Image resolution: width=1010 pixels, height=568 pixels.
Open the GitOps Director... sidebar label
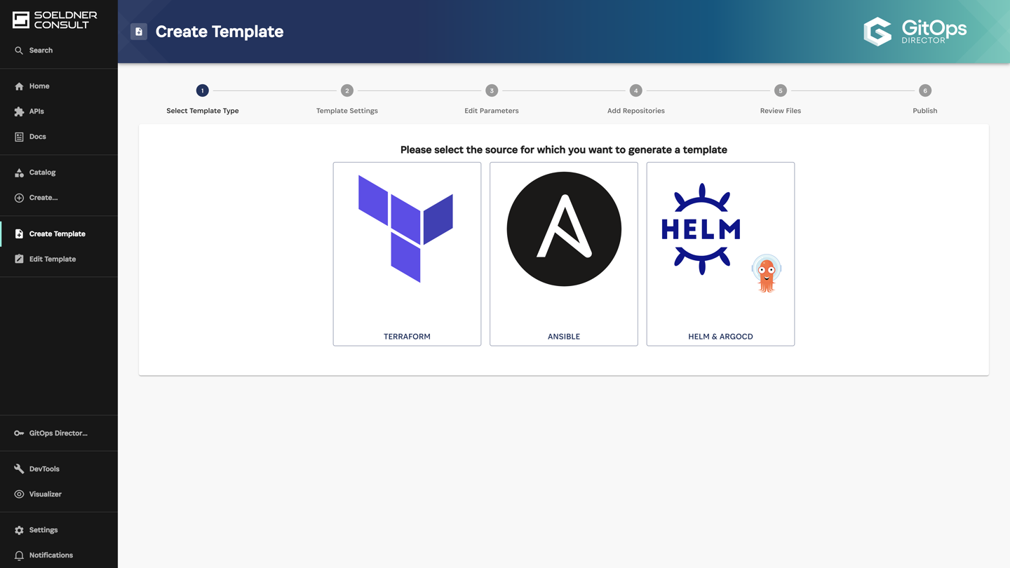(x=58, y=433)
